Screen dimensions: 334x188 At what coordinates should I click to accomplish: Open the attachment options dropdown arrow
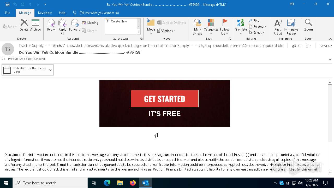(x=50, y=70)
